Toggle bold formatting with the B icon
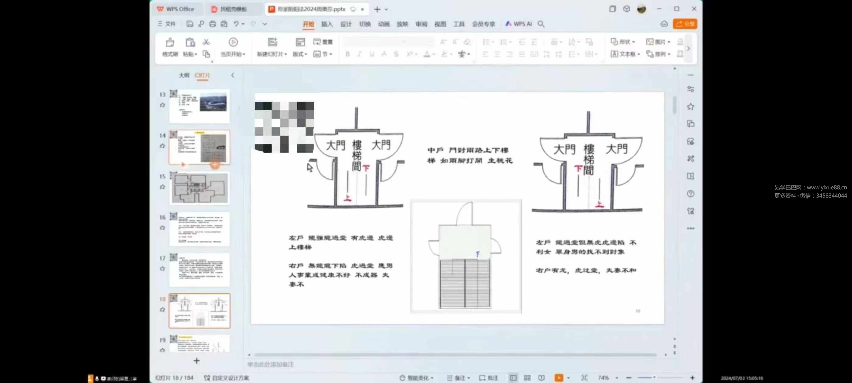The image size is (852, 383). [347, 54]
